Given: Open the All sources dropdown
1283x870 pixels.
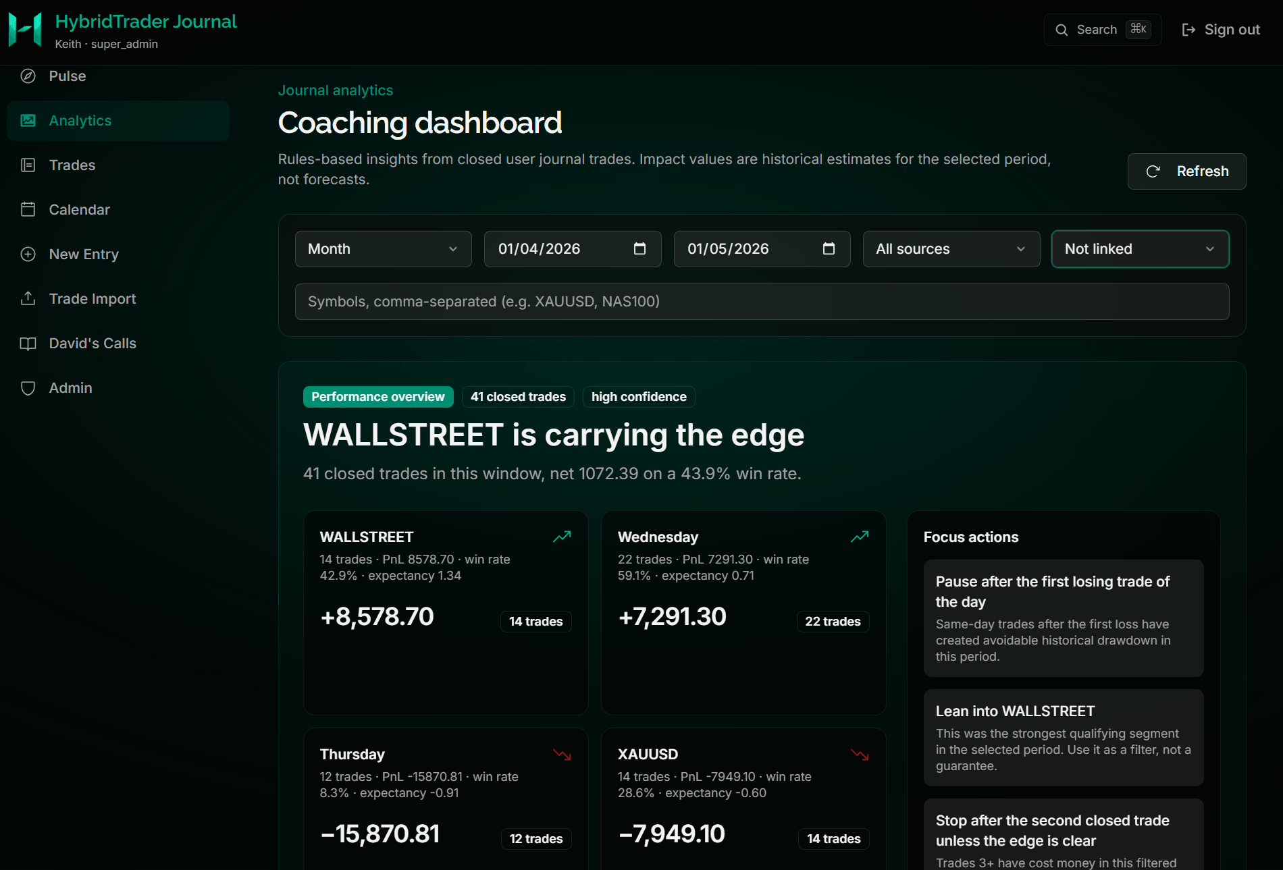Looking at the screenshot, I should coord(951,249).
